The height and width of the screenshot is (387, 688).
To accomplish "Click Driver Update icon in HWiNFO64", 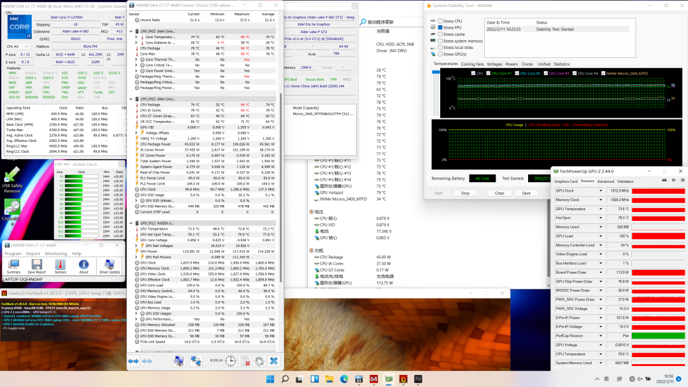I will 110,267.
